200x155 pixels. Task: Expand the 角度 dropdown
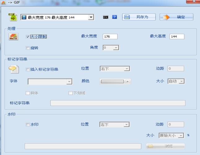pyautogui.click(x=111, y=48)
